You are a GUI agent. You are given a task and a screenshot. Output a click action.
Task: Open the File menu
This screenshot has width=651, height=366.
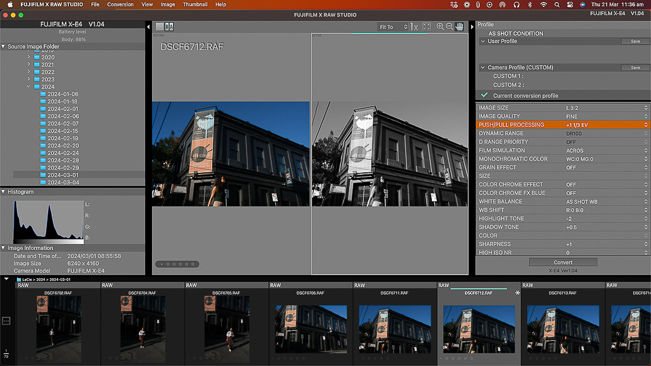tap(95, 4)
